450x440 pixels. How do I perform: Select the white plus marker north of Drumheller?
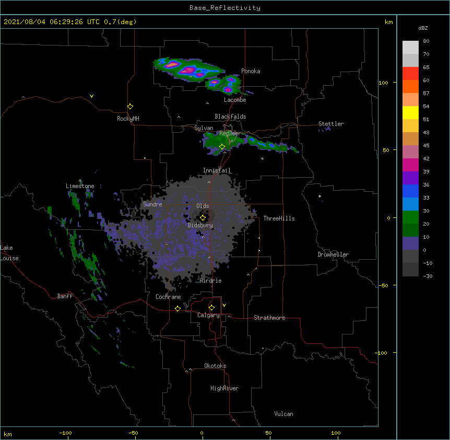[319, 196]
